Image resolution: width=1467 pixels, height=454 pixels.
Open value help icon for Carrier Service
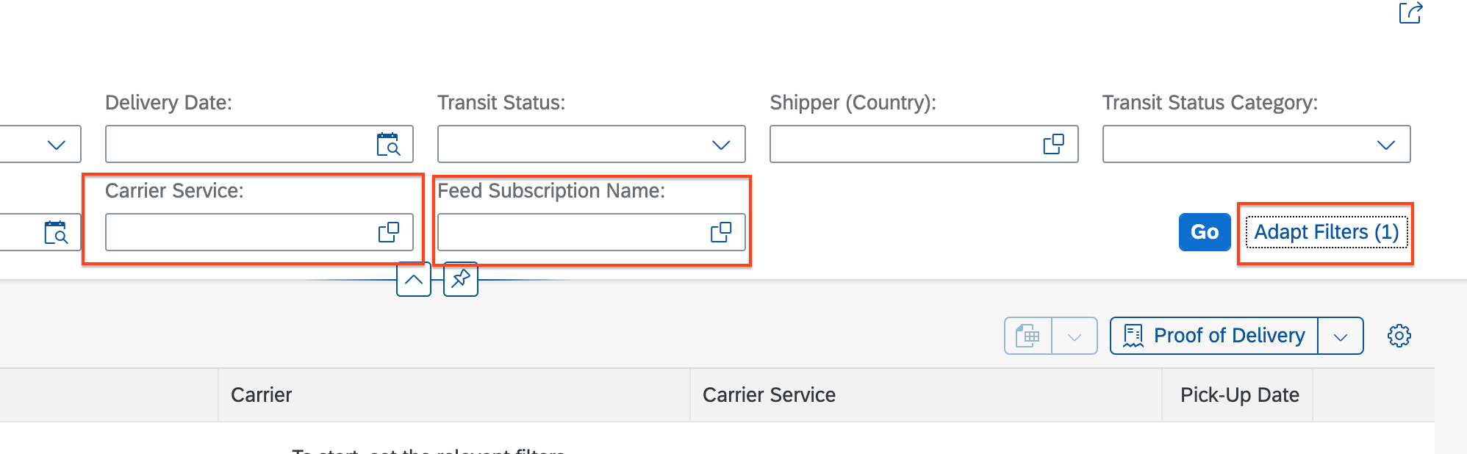(389, 232)
